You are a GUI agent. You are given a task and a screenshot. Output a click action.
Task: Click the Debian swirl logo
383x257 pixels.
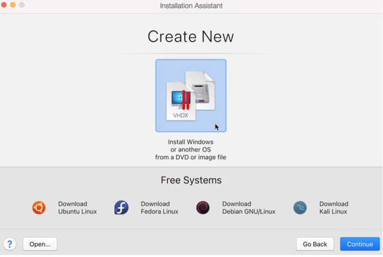point(203,208)
